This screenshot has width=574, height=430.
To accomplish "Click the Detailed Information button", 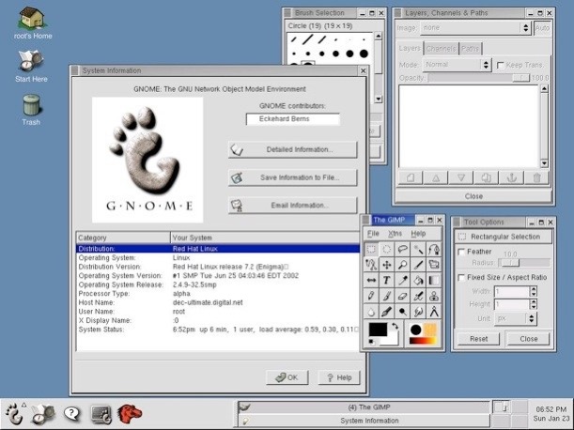I will [292, 149].
